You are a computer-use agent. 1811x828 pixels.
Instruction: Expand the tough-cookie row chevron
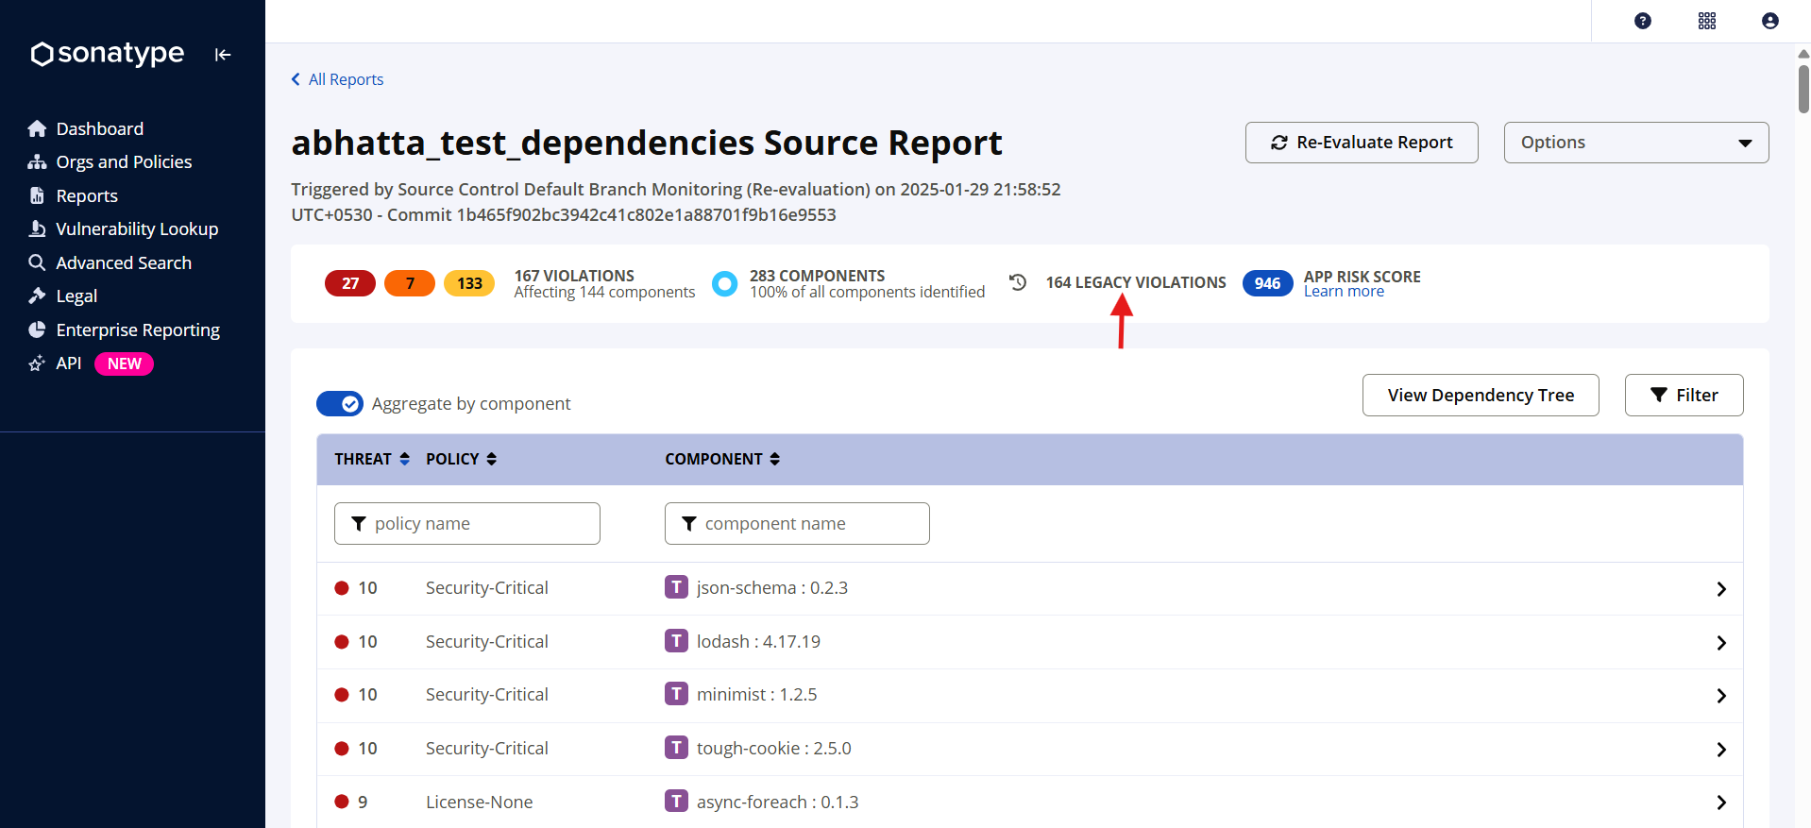click(1721, 750)
